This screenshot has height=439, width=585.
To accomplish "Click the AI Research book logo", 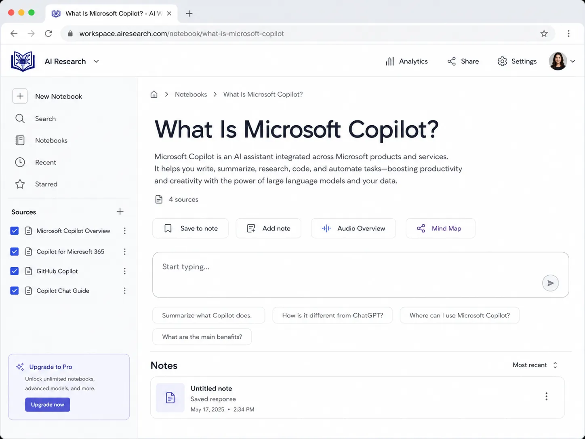I will (x=23, y=61).
